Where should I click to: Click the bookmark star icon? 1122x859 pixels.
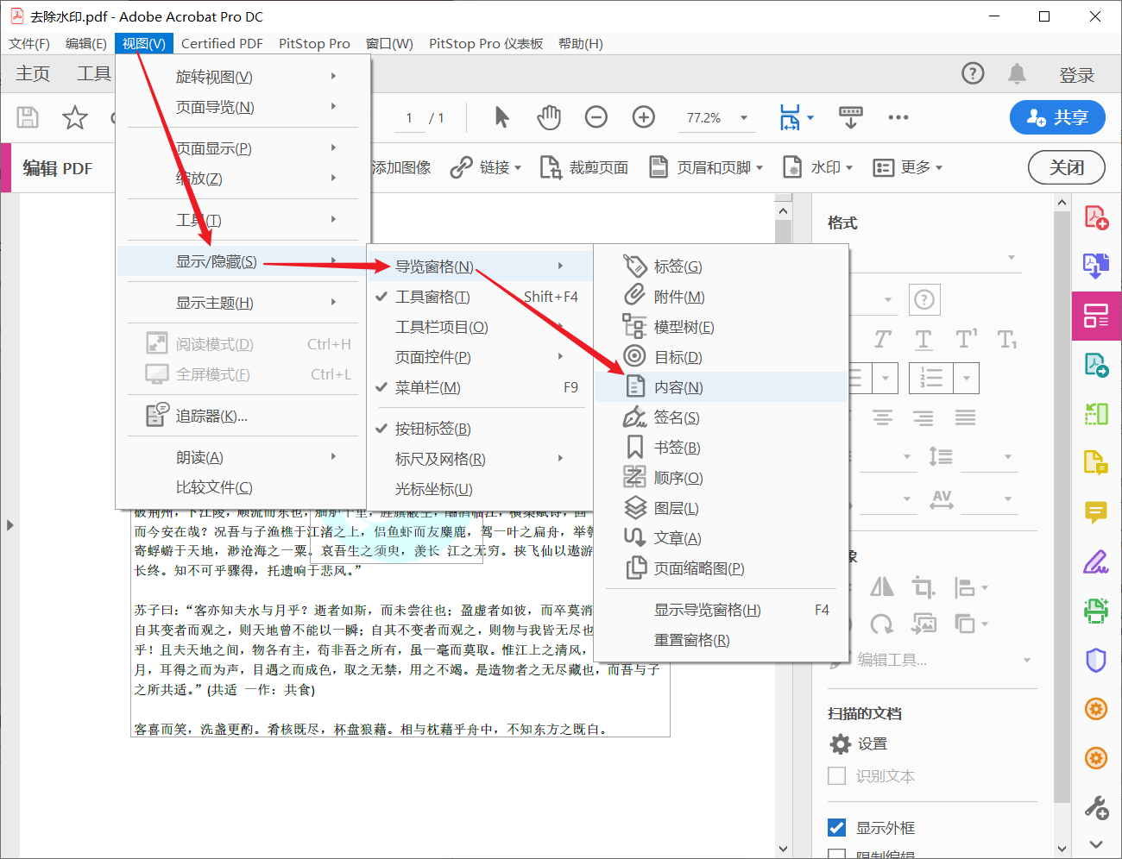pyautogui.click(x=75, y=117)
